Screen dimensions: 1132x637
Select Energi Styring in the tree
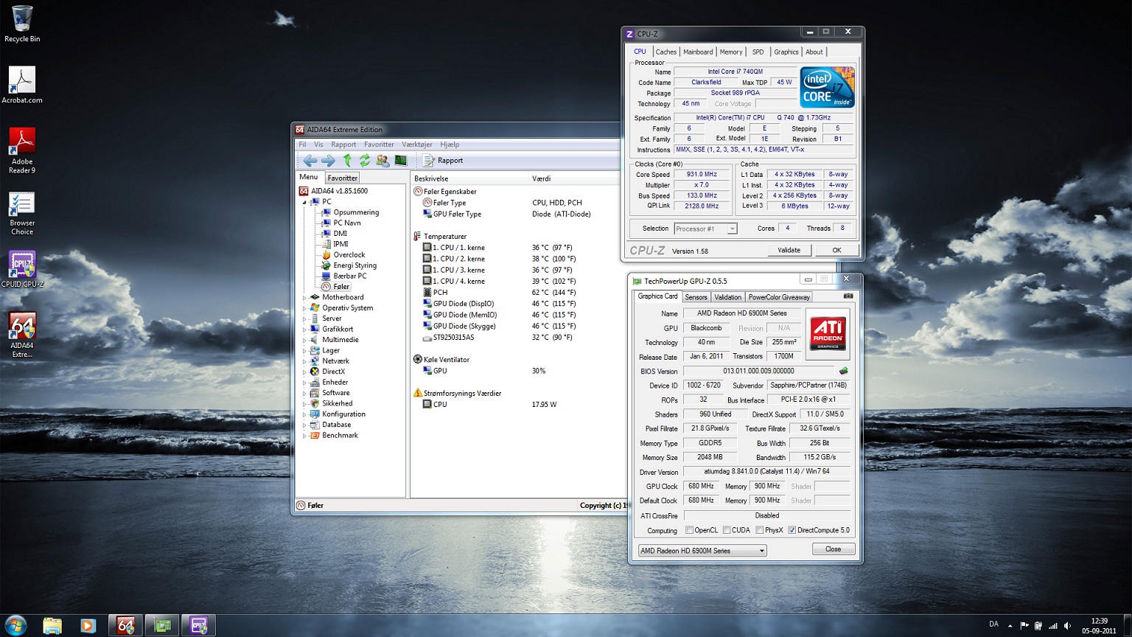(354, 265)
